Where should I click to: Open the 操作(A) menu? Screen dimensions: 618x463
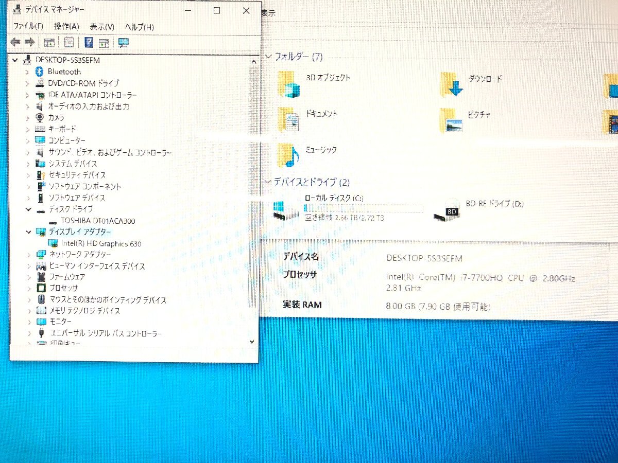click(66, 26)
